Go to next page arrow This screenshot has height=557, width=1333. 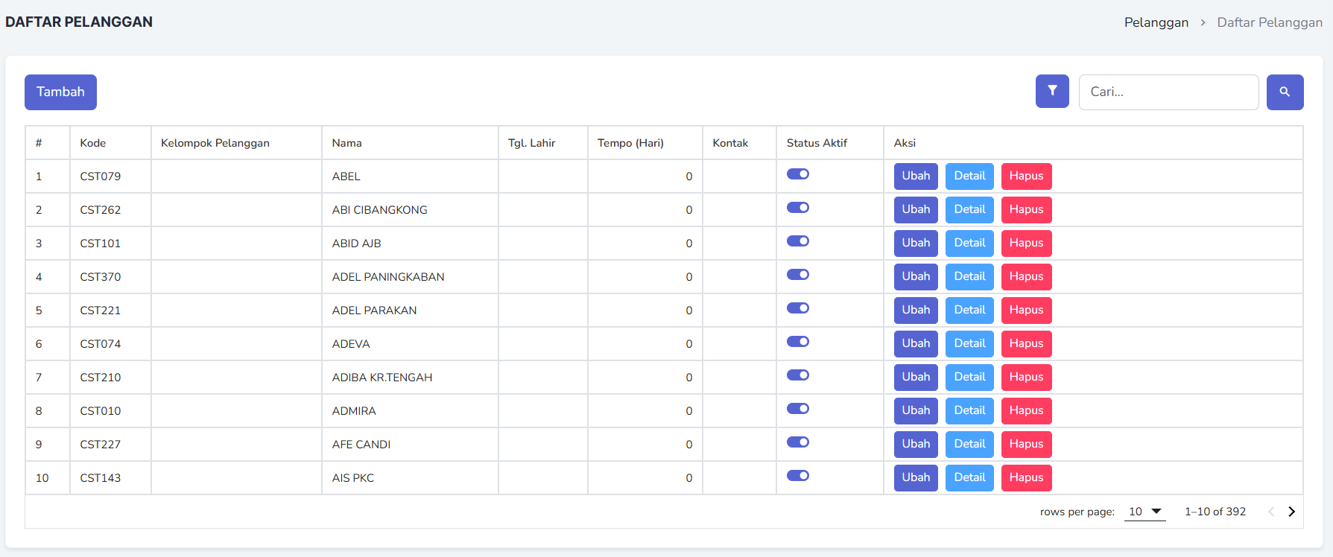point(1291,512)
